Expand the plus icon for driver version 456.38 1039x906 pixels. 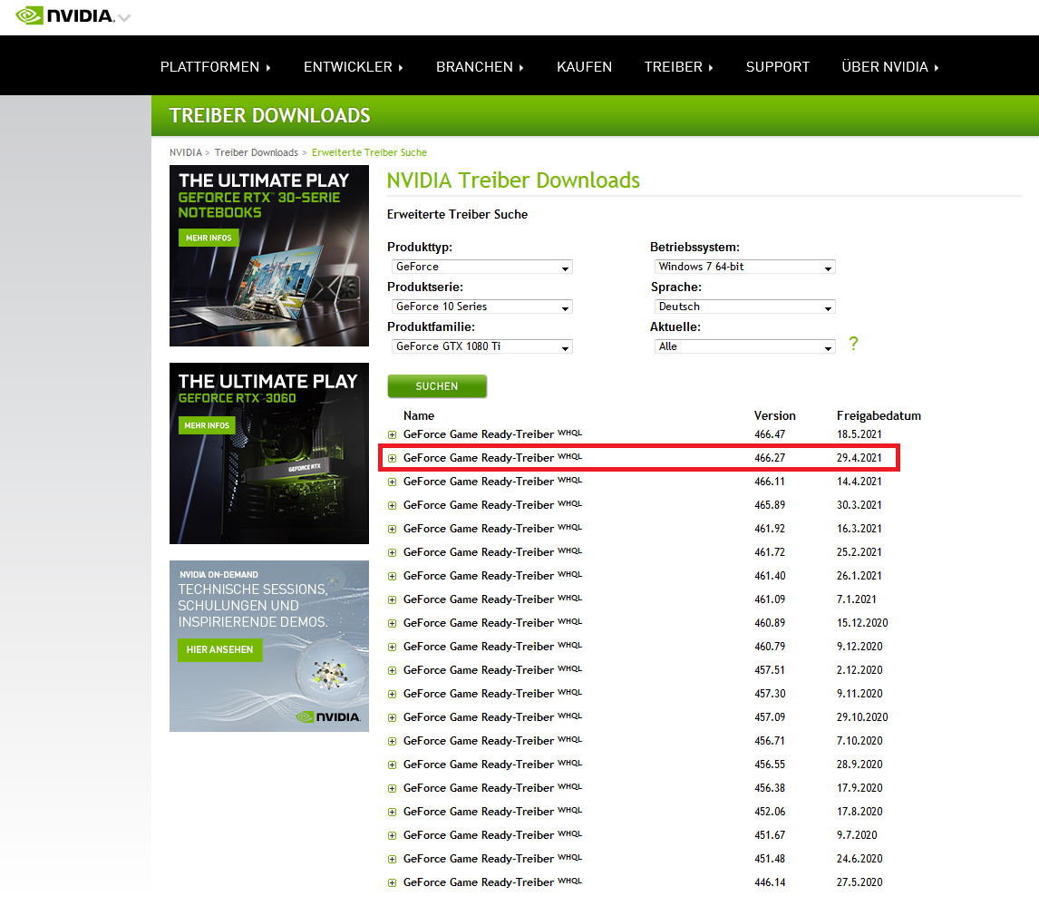[393, 789]
